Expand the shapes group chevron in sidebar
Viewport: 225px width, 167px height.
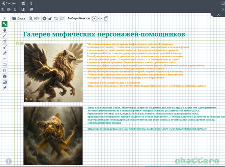click(5, 59)
